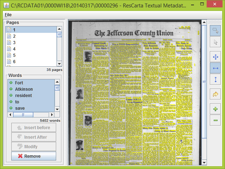This screenshot has height=169, width=225.
Task: Select page 2 in Pages list
Action: click(x=31, y=36)
